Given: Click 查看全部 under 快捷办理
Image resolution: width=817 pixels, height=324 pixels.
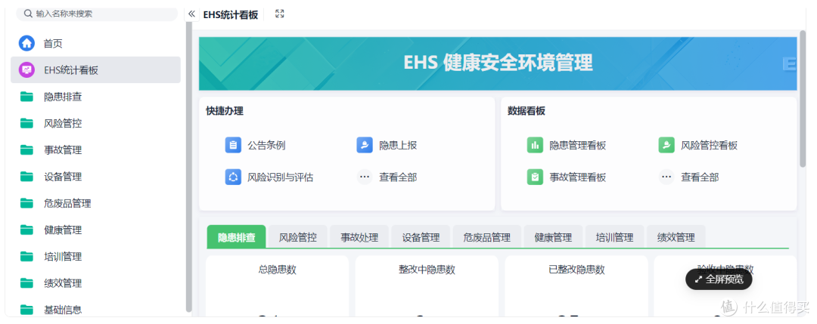Looking at the screenshot, I should [x=398, y=177].
